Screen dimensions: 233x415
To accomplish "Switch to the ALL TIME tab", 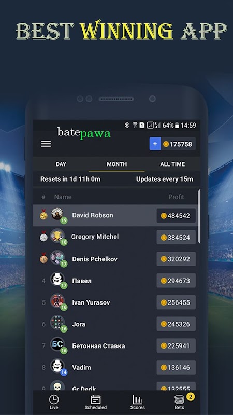I will 172,164.
